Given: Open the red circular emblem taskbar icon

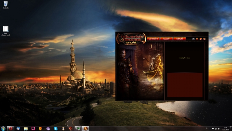Looking at the screenshot, I should coord(70,128).
